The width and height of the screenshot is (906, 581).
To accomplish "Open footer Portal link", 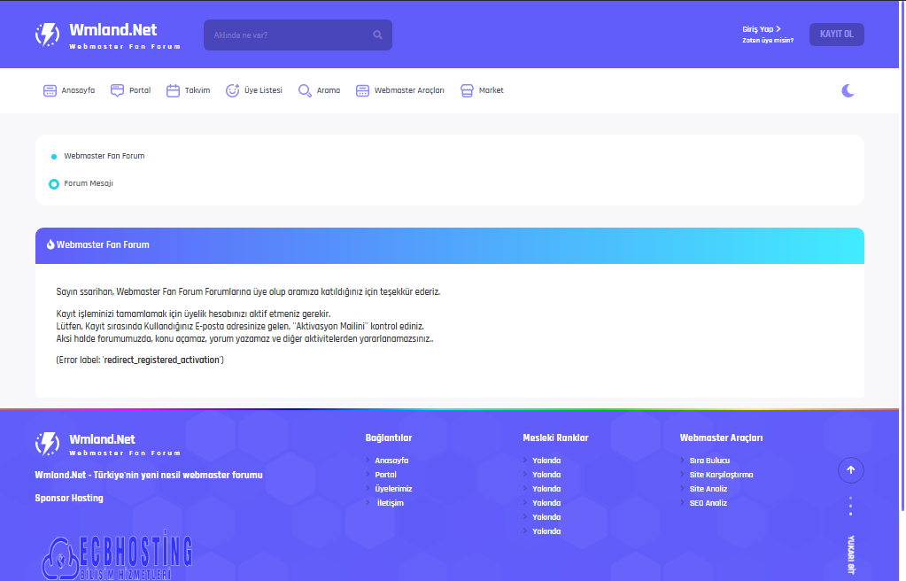I will [x=385, y=475].
